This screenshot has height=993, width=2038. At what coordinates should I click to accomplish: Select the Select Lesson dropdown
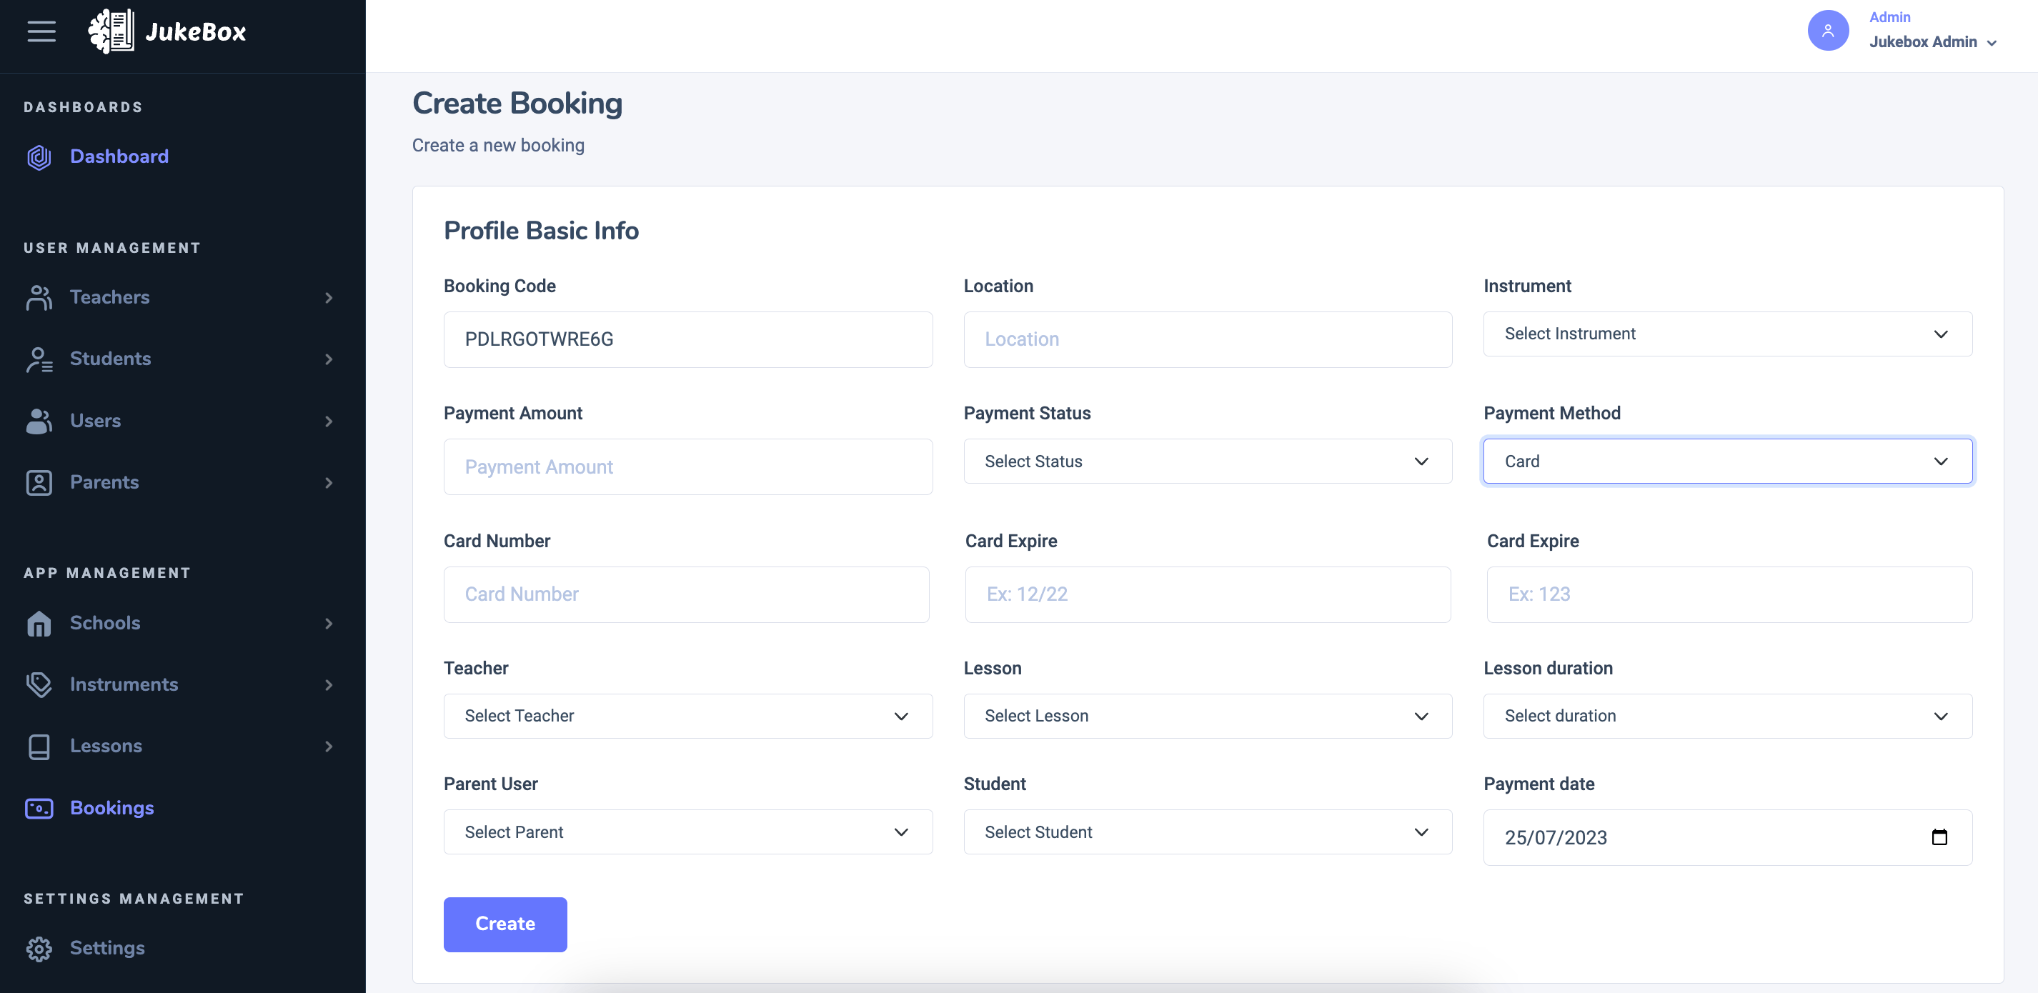[x=1206, y=715]
